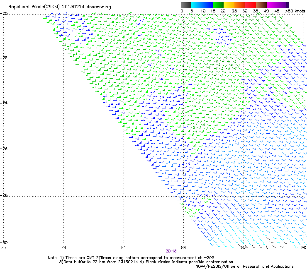Image resolution: width=307 pixels, height=269 pixels.
Task: Click the gray 0-5 knots legend swatch
Action: point(186,5)
